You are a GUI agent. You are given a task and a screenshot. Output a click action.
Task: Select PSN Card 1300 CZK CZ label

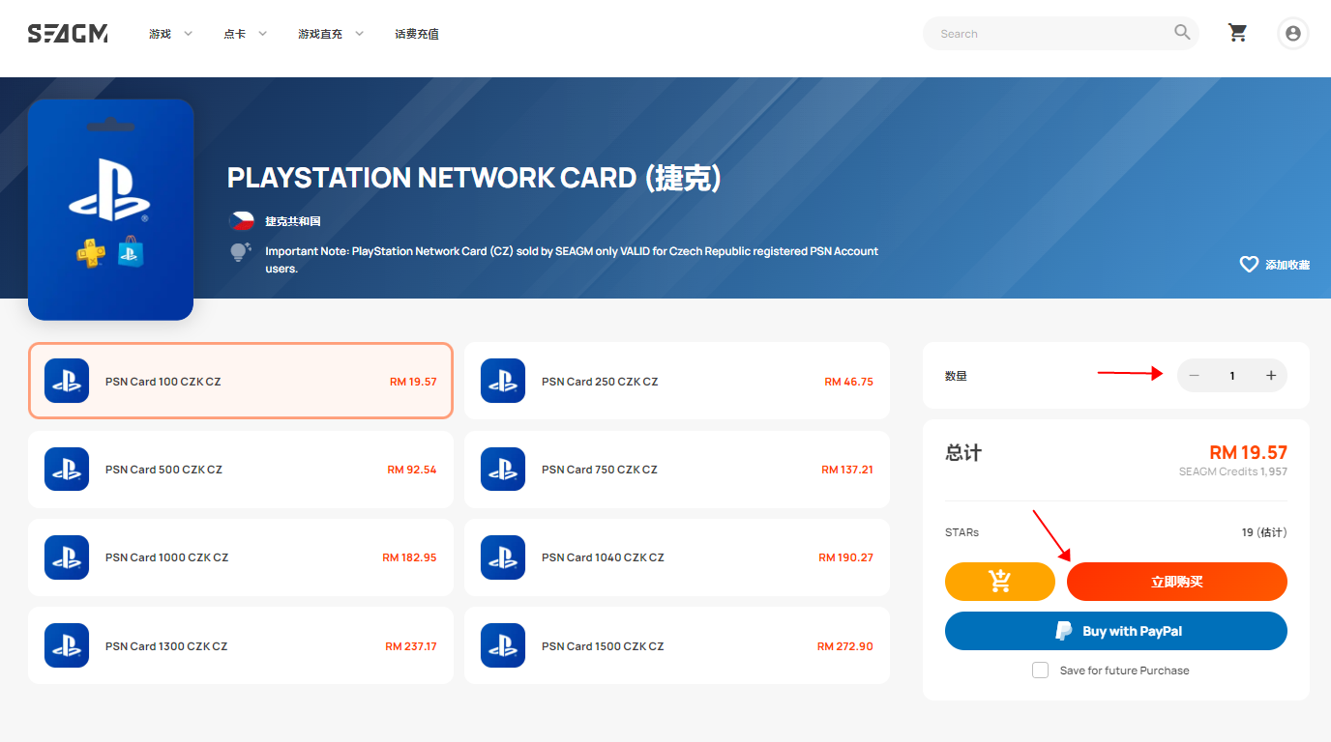(x=166, y=646)
